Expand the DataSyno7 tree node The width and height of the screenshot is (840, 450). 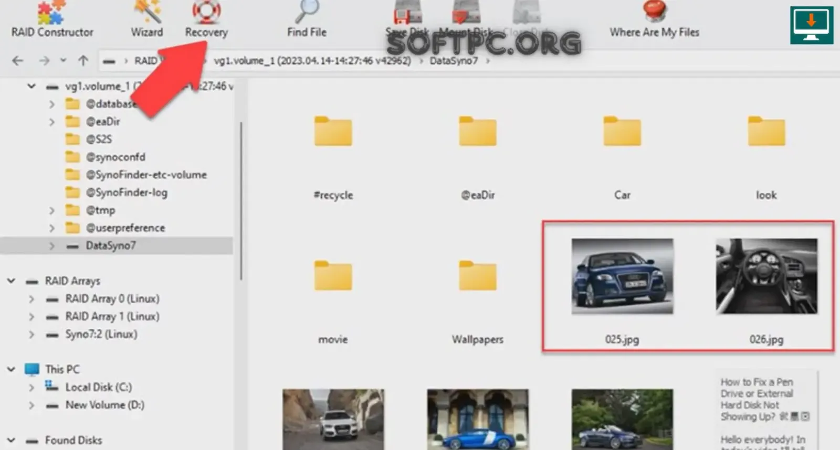pyautogui.click(x=51, y=245)
